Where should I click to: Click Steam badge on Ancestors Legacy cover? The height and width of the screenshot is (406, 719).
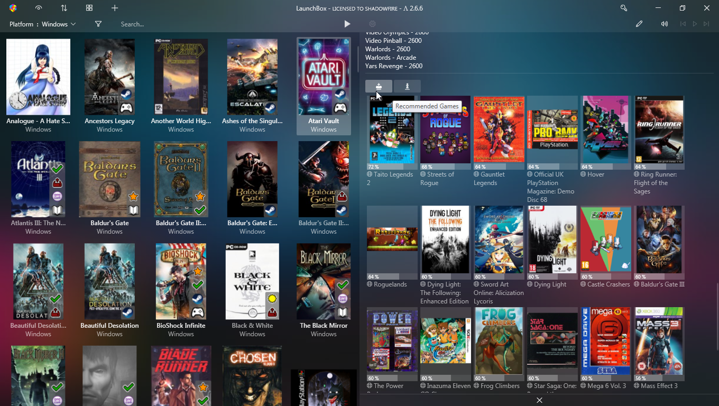[x=126, y=95]
